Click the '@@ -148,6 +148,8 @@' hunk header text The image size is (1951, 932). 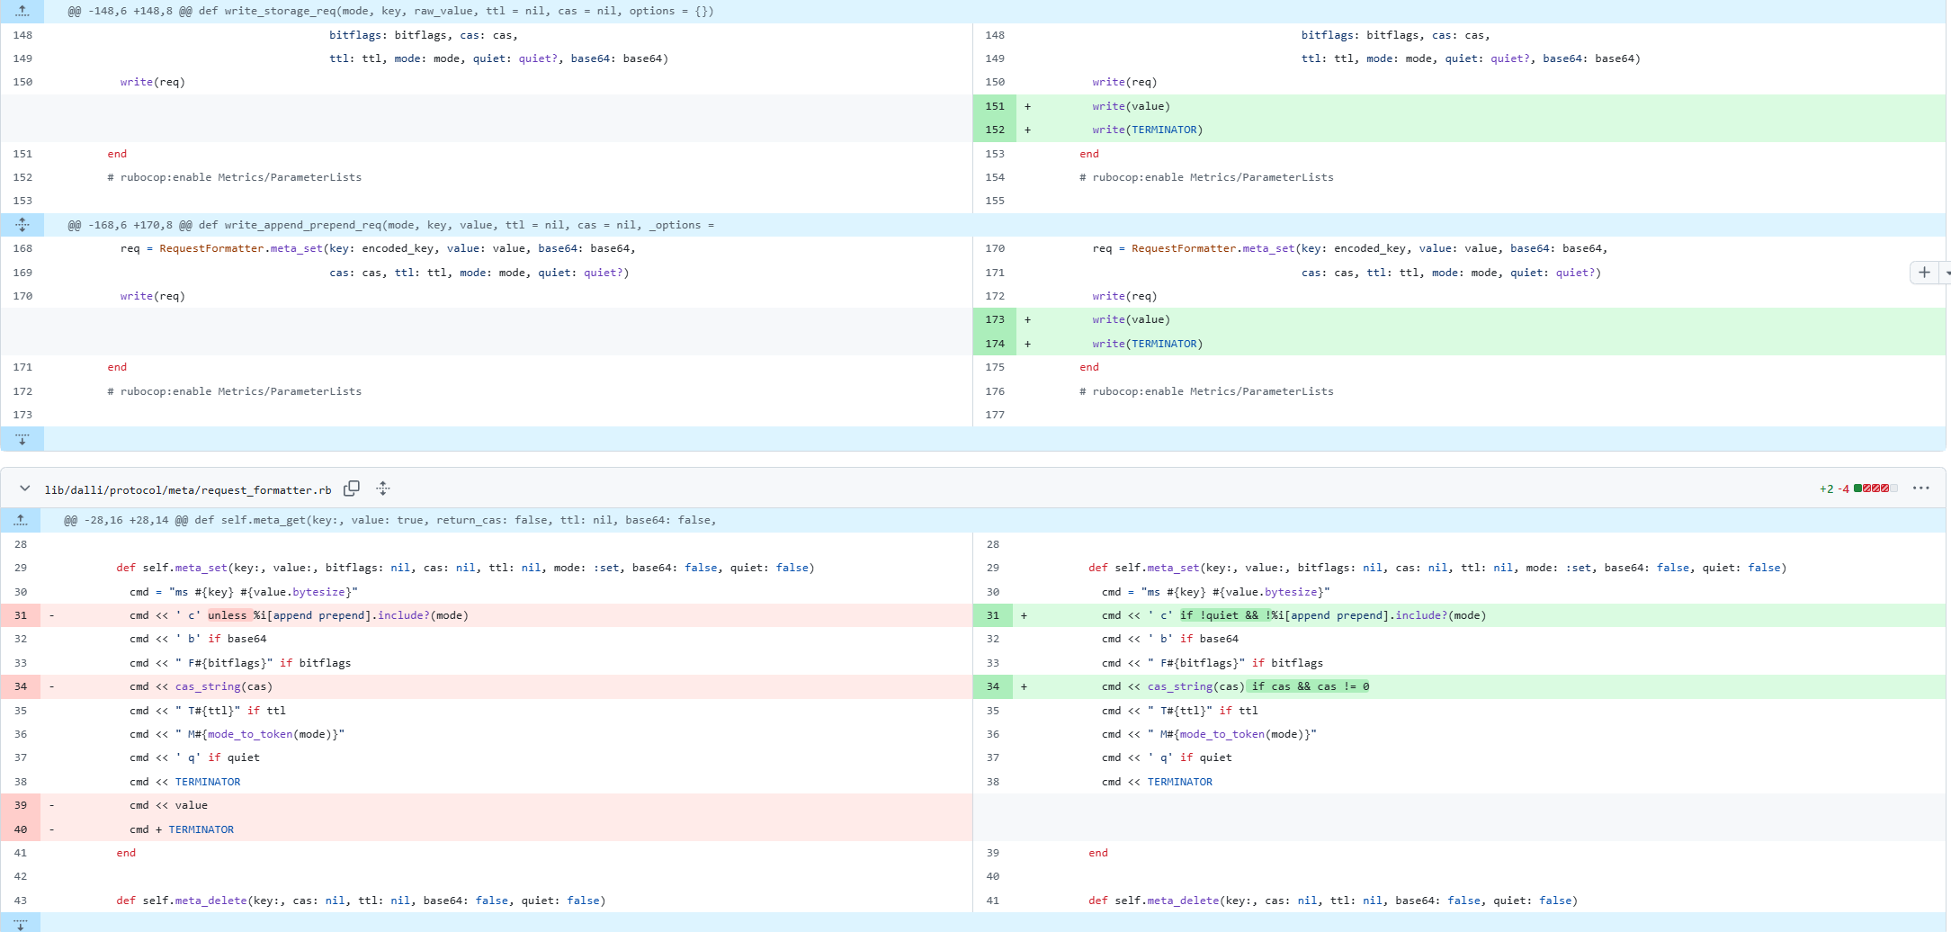tap(390, 11)
